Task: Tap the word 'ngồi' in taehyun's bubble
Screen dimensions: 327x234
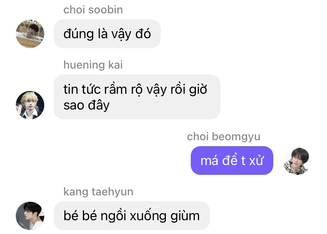Action: click(113, 216)
